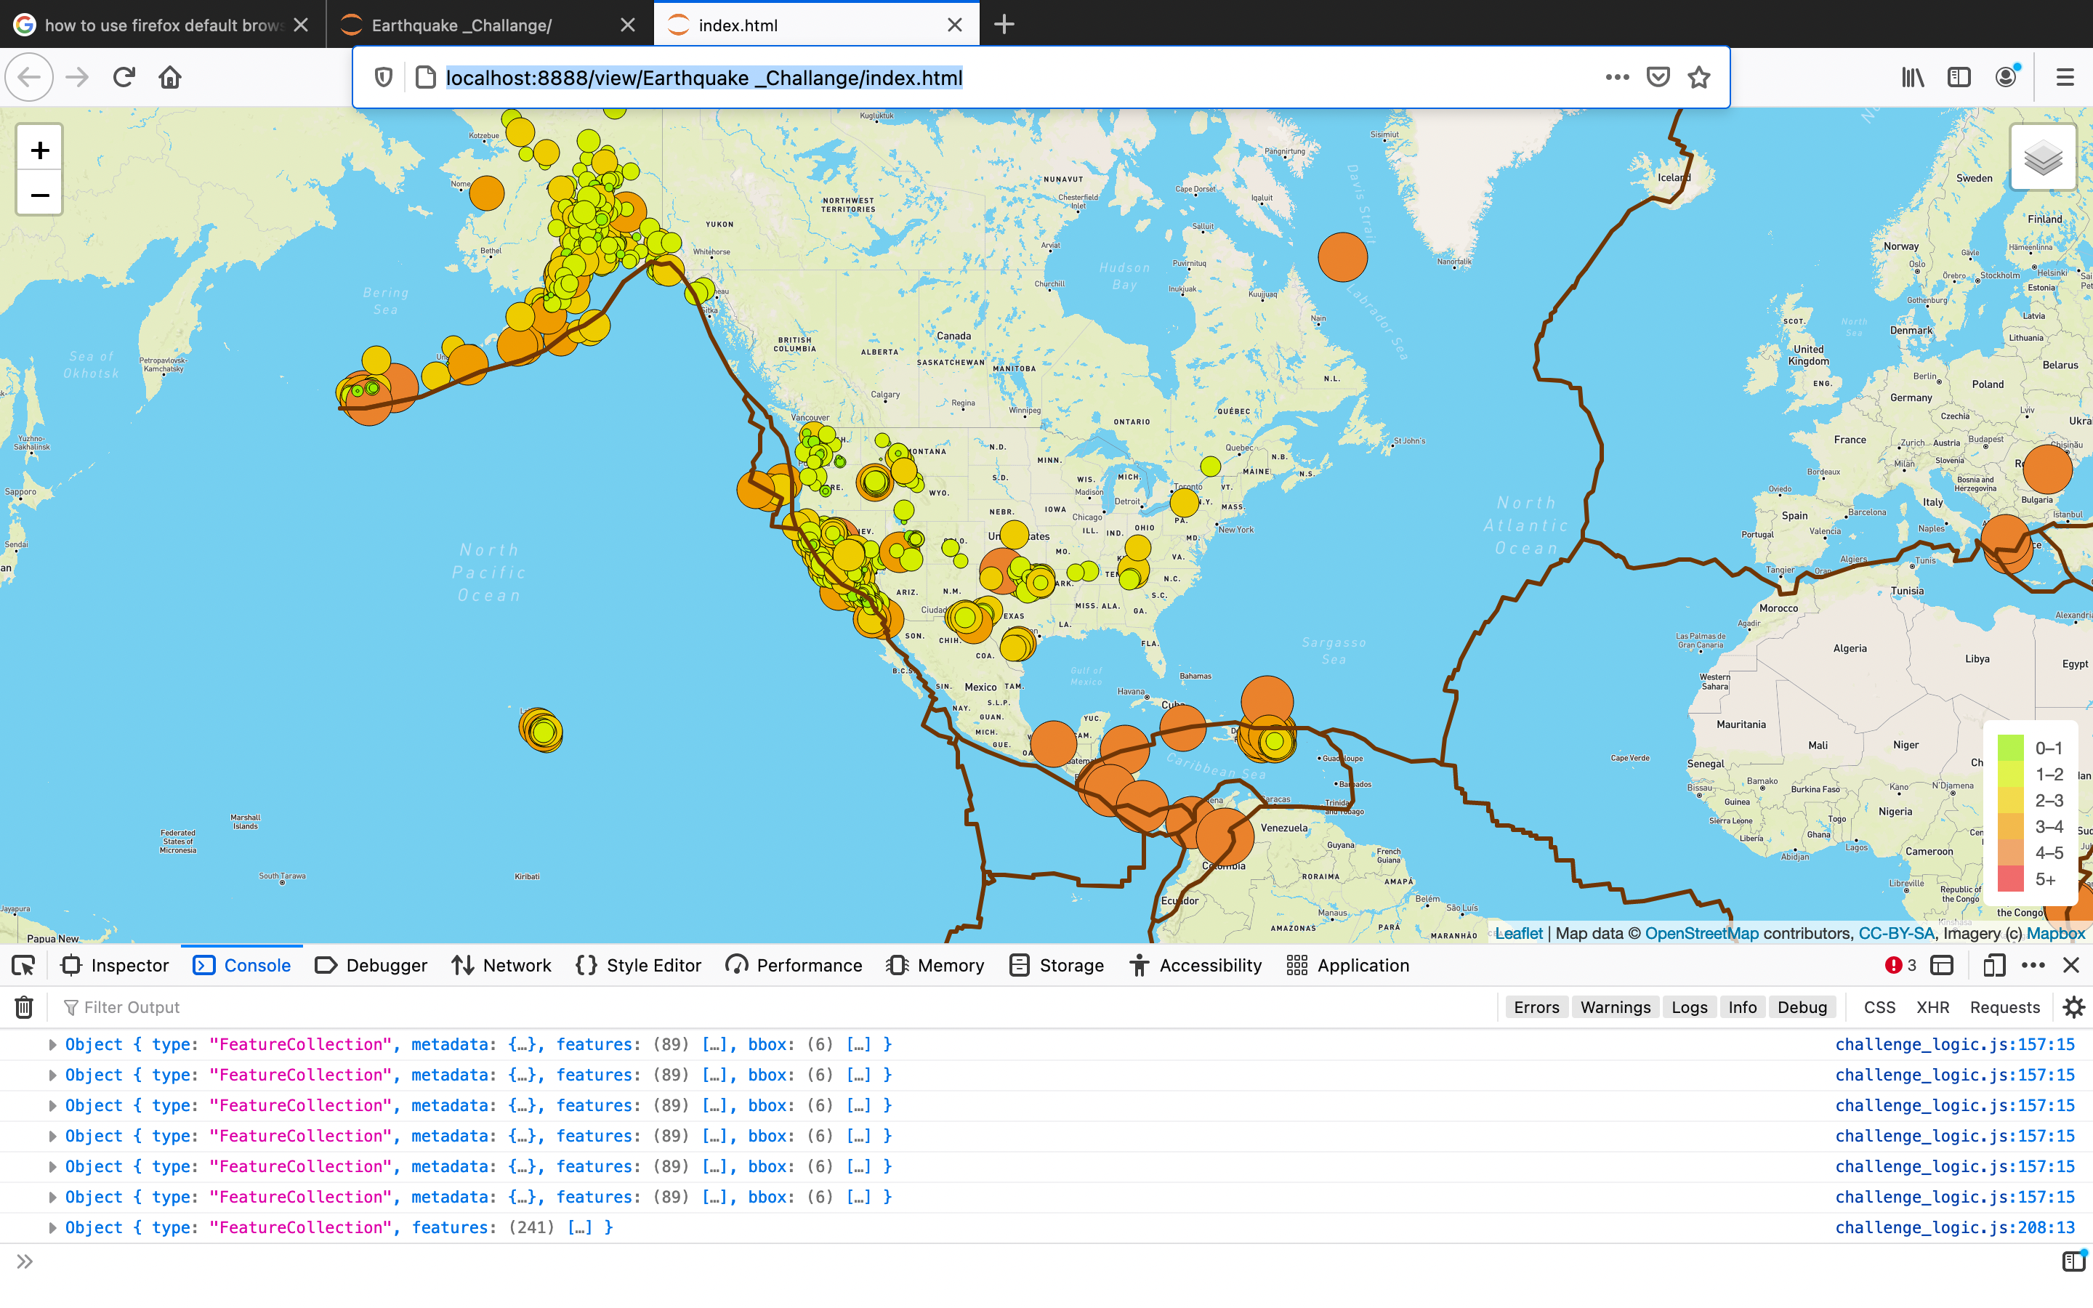Go to the Firefox home page

point(169,77)
